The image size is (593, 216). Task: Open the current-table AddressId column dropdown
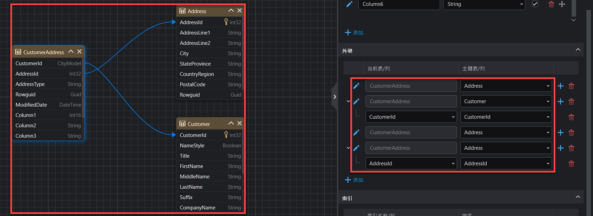411,164
